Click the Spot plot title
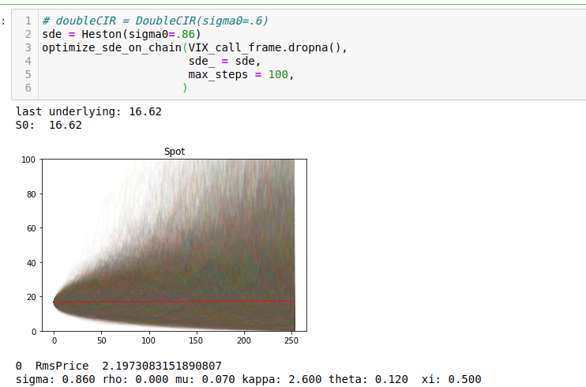 pyautogui.click(x=175, y=152)
